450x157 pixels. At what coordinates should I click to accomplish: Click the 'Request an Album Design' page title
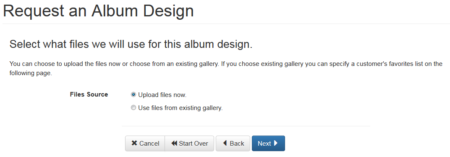pos(98,11)
